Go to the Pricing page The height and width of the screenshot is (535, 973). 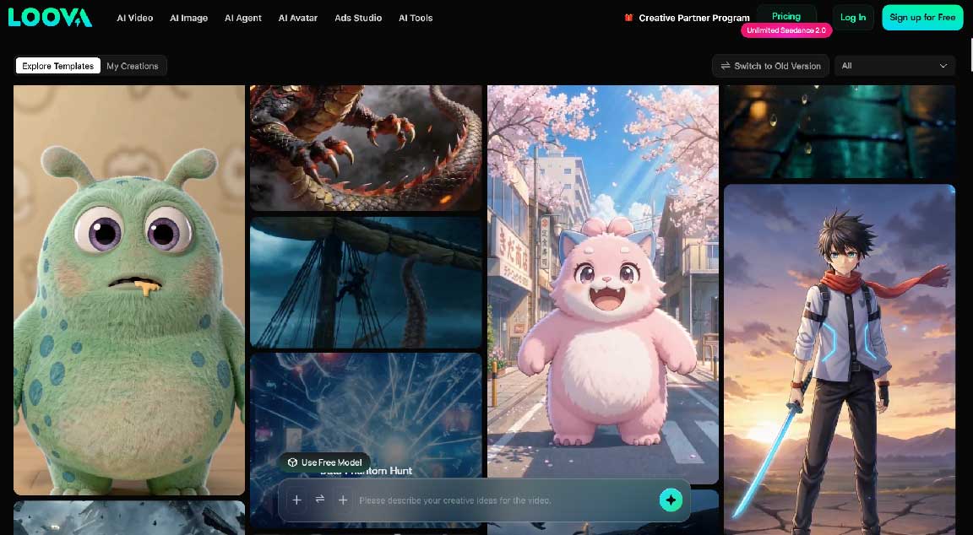(786, 16)
